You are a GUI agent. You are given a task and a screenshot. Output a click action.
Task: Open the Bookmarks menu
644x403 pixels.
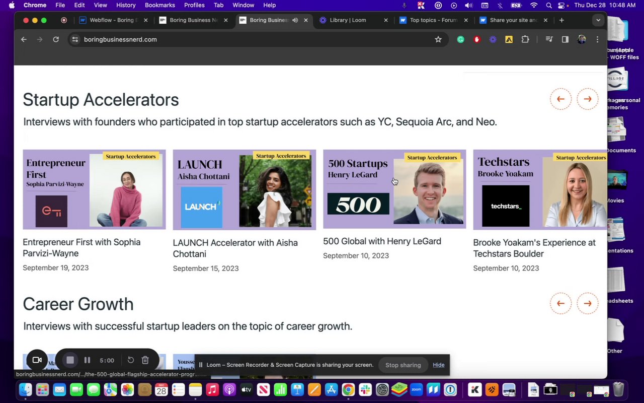160,5
